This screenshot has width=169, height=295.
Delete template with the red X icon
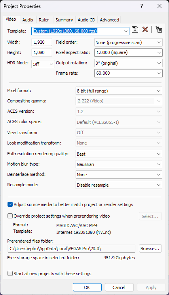(x=145, y=29)
